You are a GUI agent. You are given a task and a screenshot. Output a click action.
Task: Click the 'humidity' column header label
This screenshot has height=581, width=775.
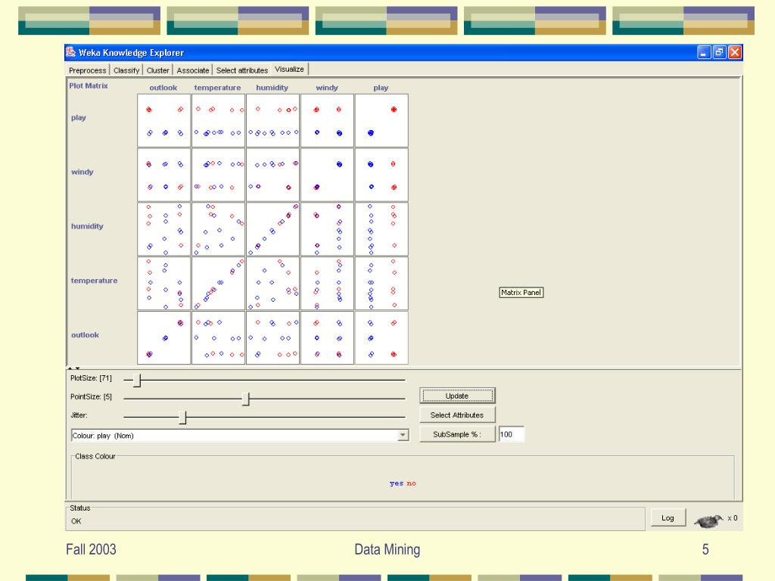click(272, 88)
